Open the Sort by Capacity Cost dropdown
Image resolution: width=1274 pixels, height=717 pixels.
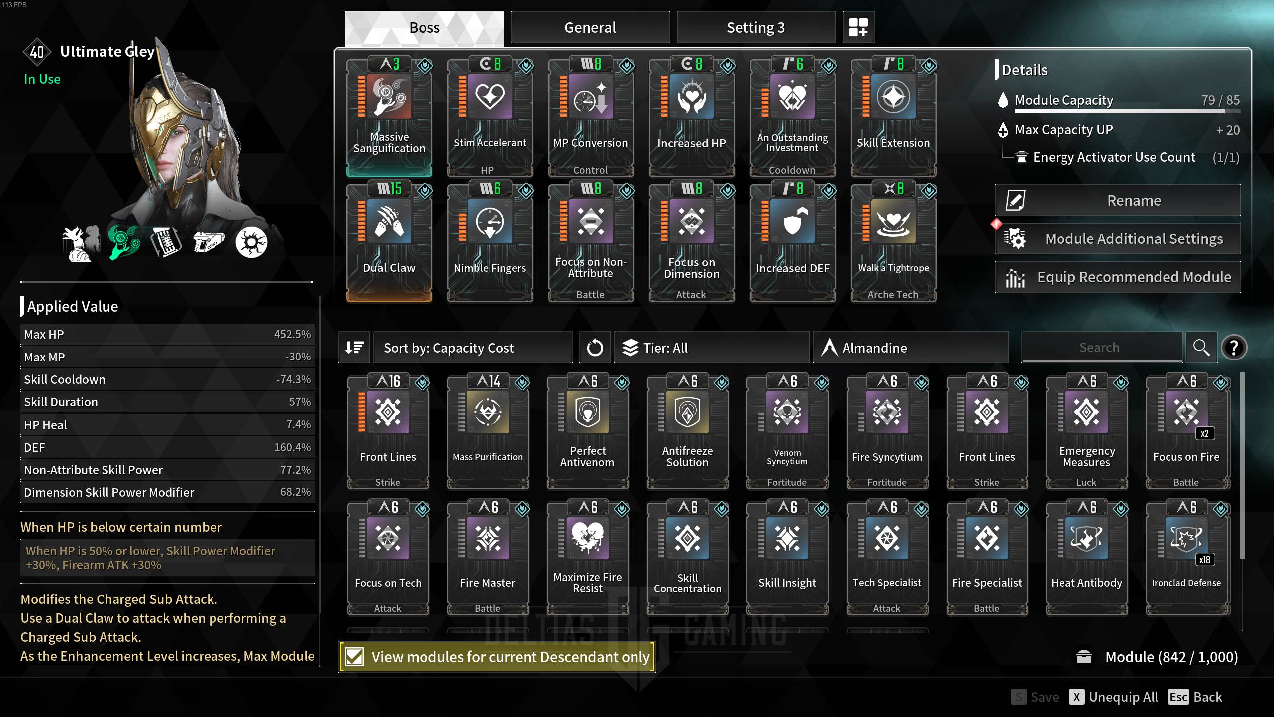(x=473, y=348)
